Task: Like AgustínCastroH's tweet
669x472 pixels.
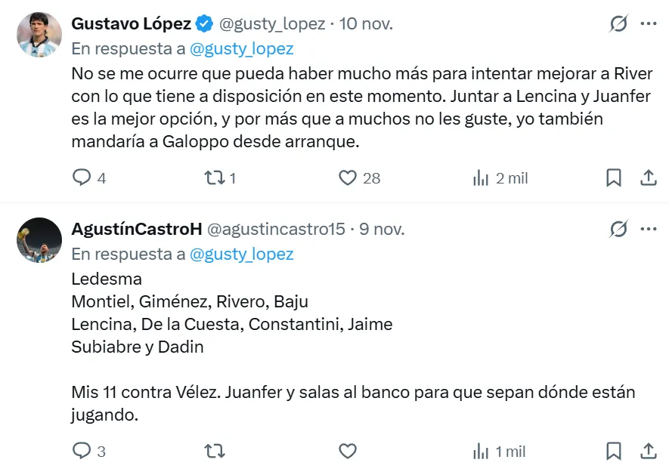Action: (x=348, y=452)
